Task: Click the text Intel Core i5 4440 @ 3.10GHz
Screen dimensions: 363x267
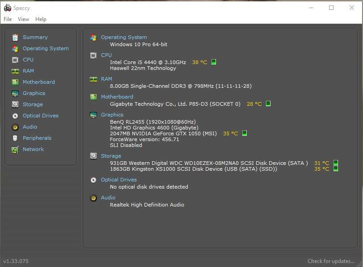Action: pos(148,62)
